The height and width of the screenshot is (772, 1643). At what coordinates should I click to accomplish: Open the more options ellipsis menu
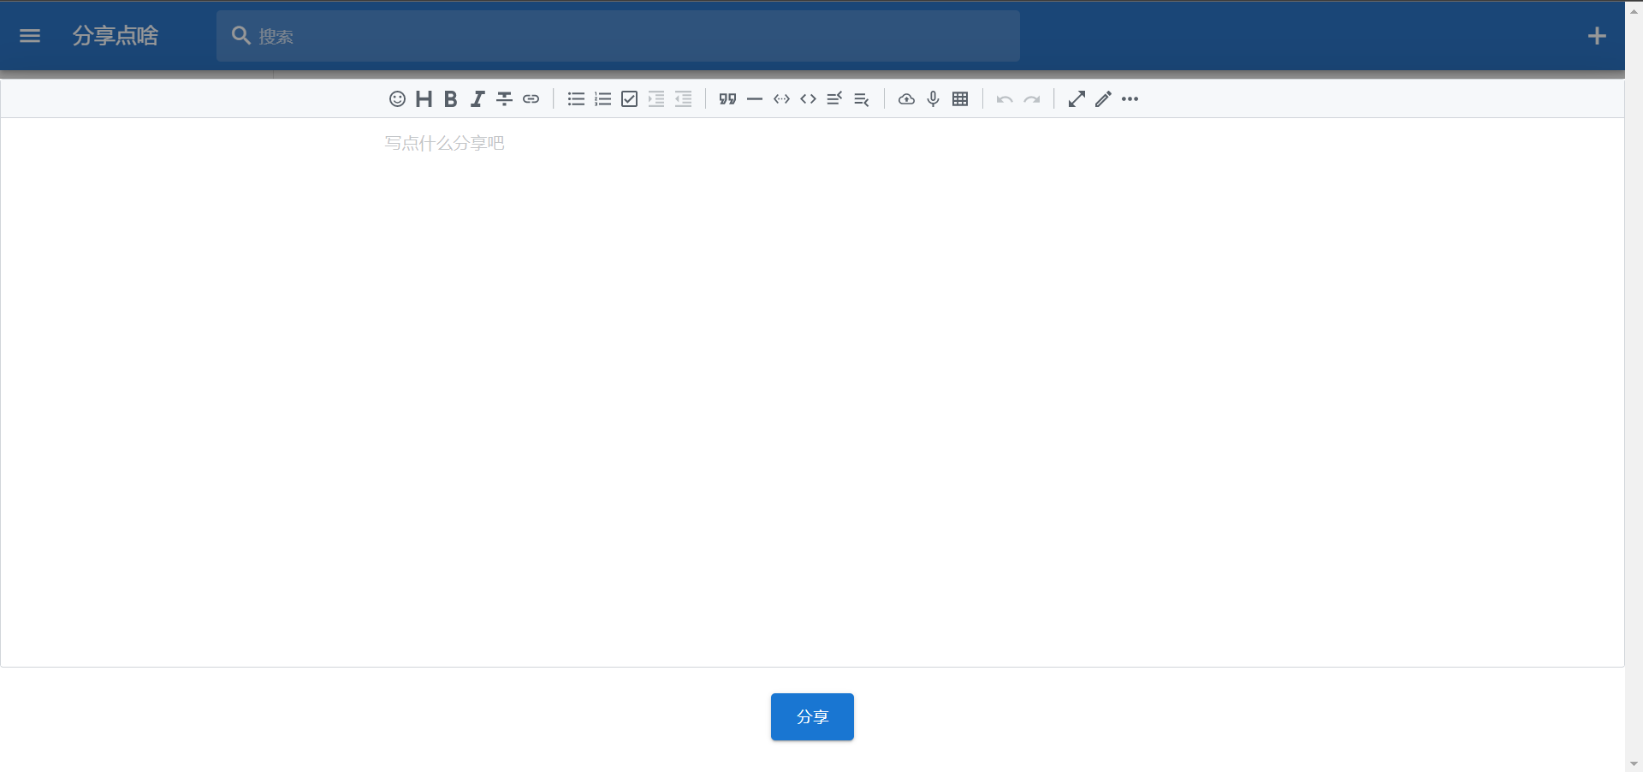point(1130,99)
